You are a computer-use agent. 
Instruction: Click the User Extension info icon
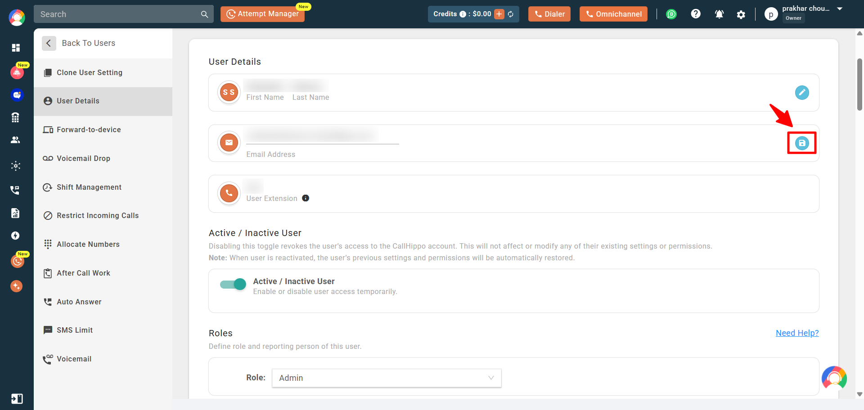click(306, 198)
